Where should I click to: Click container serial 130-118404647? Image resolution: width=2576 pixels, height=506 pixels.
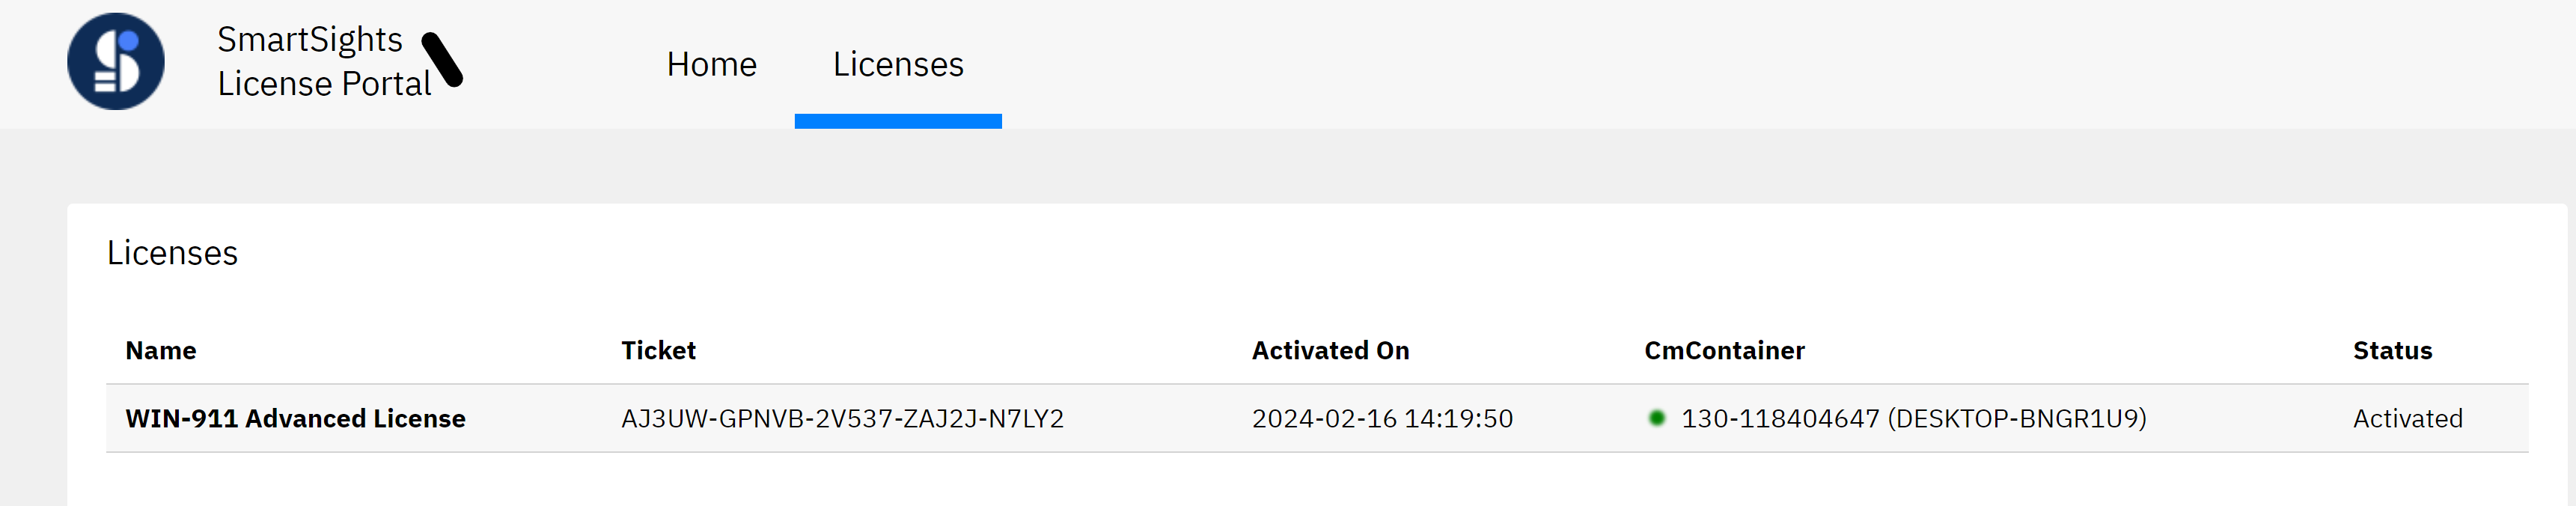click(x=1780, y=419)
